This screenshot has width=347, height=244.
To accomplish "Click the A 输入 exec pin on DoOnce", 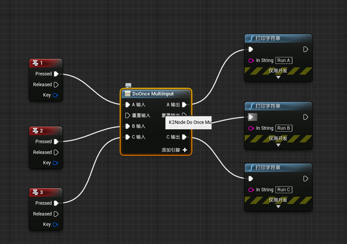I will pyautogui.click(x=128, y=105).
